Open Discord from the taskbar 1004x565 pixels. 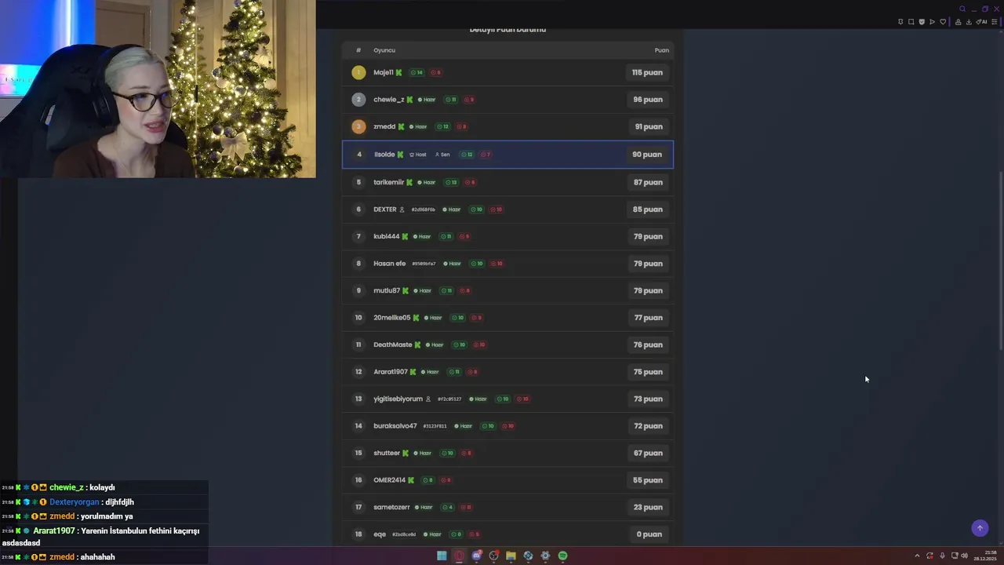(x=476, y=556)
